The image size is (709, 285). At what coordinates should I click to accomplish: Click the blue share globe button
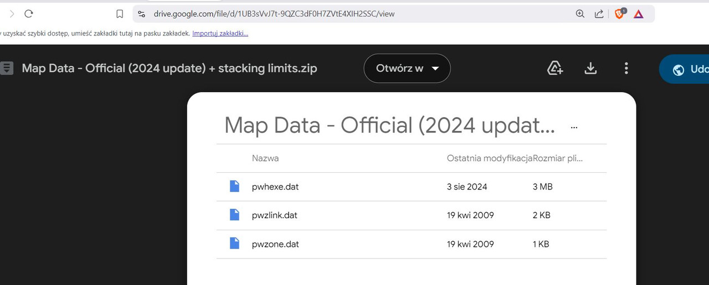point(685,70)
